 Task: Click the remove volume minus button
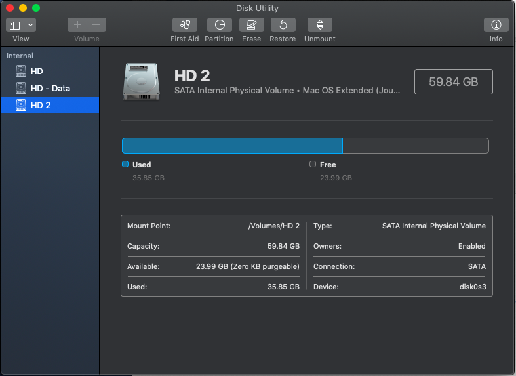[96, 25]
